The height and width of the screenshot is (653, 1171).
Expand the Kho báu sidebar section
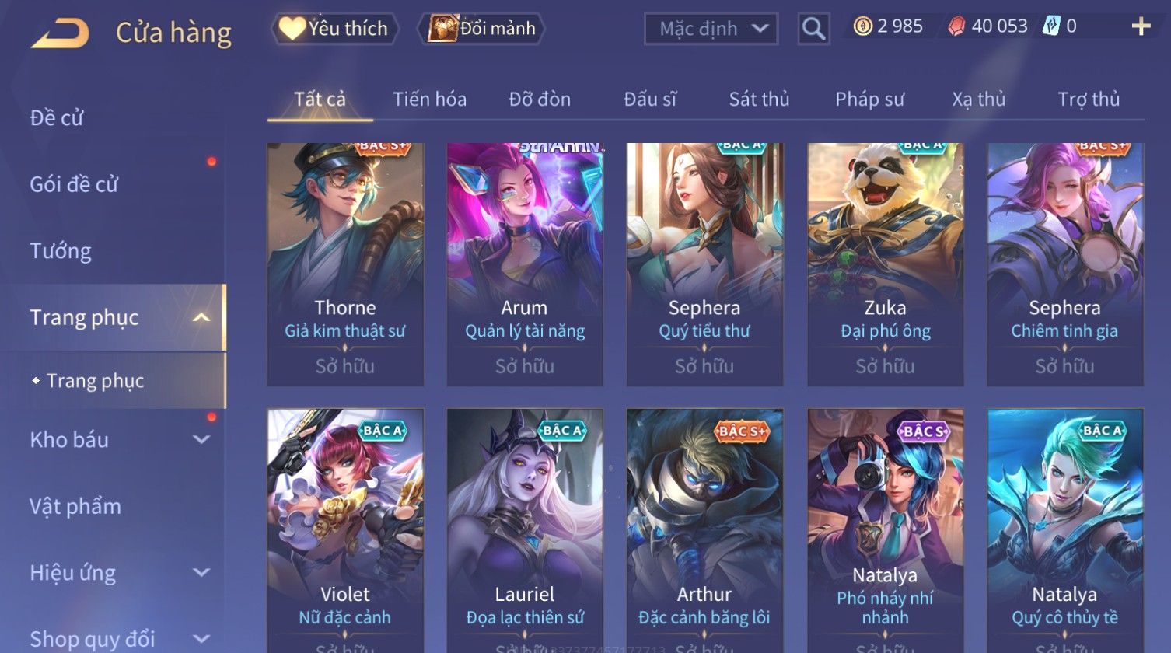(201, 439)
